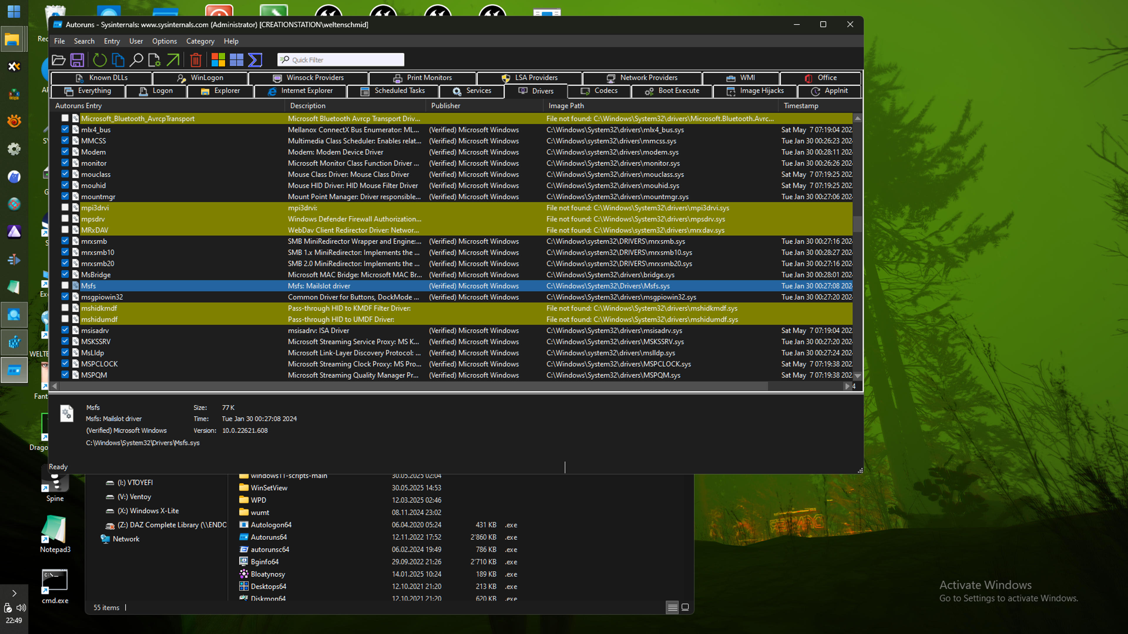Uncheck the MMCSS driver checkbox
This screenshot has height=634, width=1128.
coord(65,141)
